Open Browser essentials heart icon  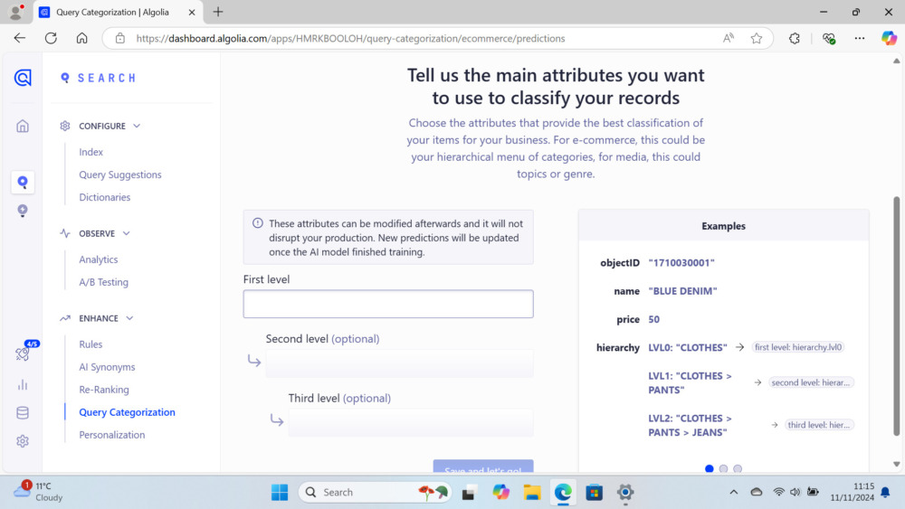point(829,38)
